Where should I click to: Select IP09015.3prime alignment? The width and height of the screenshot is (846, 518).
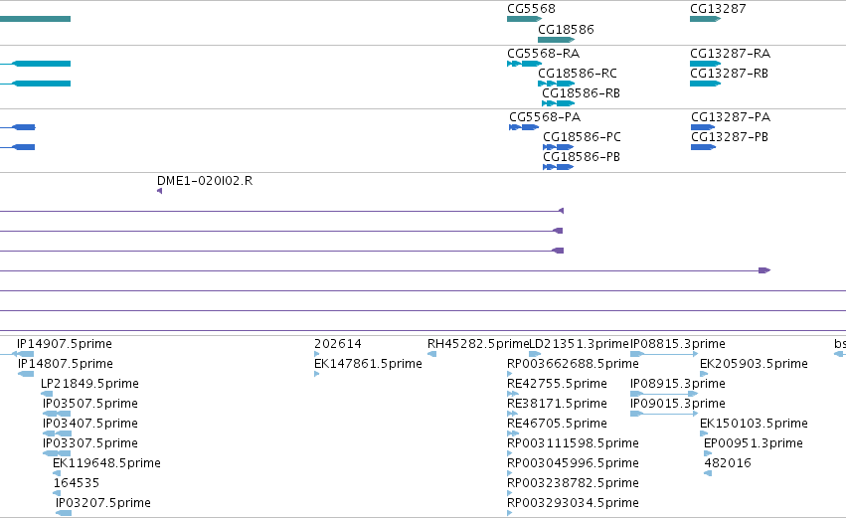click(664, 414)
